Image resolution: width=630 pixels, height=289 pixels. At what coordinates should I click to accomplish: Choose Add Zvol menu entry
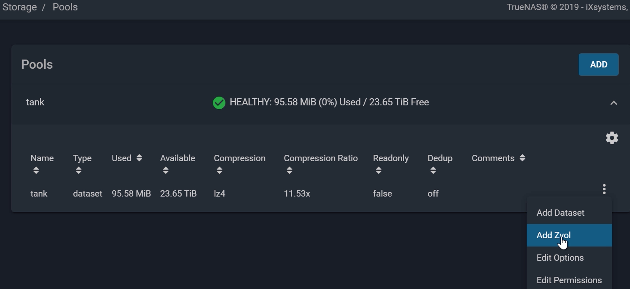click(x=553, y=235)
